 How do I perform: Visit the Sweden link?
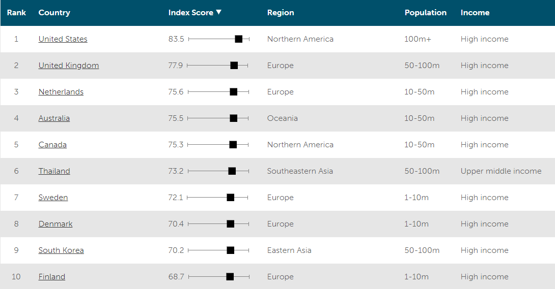click(x=53, y=198)
